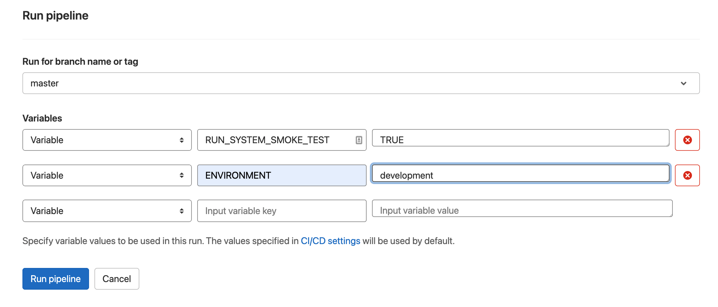The height and width of the screenshot is (307, 718).
Task: Focus the development value field
Action: (520, 174)
